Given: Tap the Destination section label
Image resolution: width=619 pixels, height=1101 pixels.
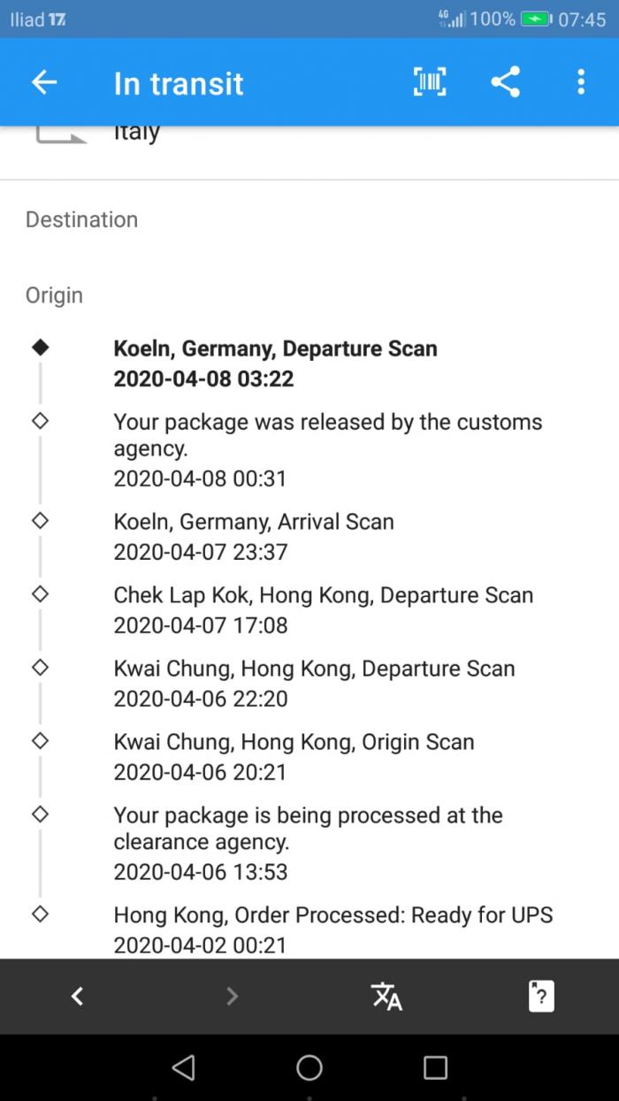Looking at the screenshot, I should pyautogui.click(x=81, y=219).
